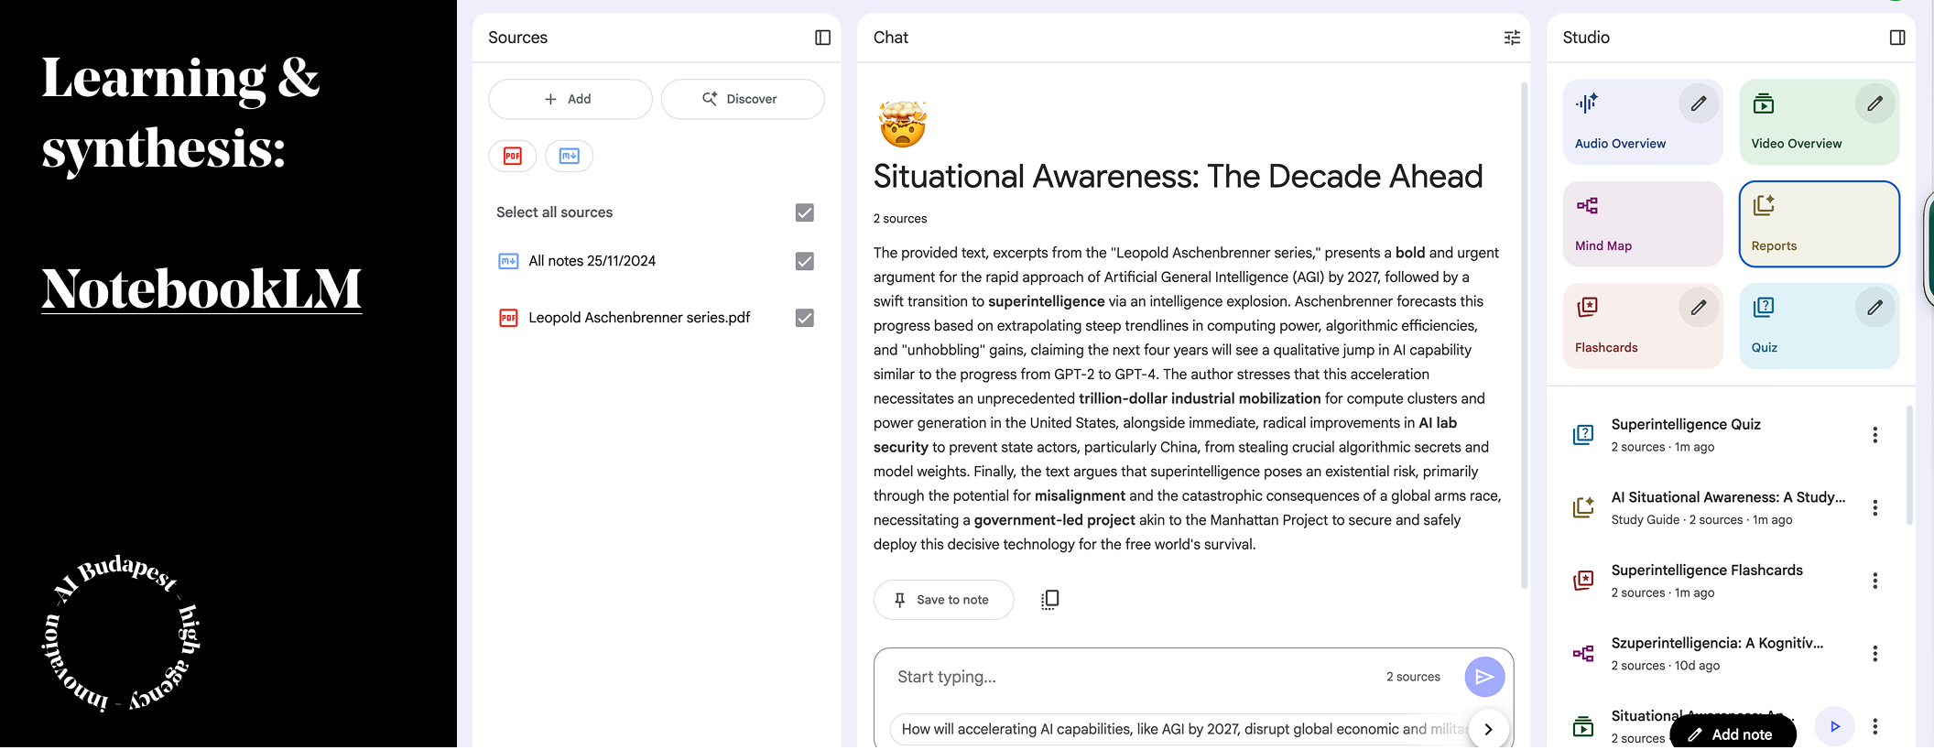The height and width of the screenshot is (750, 1934).
Task: Uncheck Leopold Aschenbrenner series.pdf source
Action: click(805, 318)
